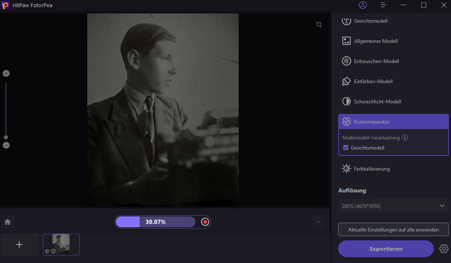This screenshot has width=451, height=263.
Task: Select the portrait photo thumbnail
Action: [x=61, y=244]
